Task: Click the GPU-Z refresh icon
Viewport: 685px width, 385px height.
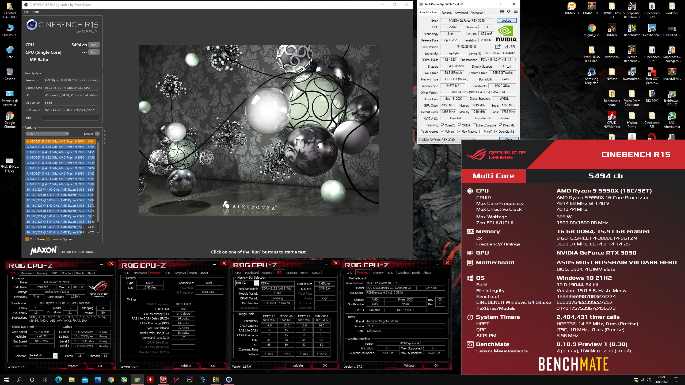Action: click(x=509, y=11)
